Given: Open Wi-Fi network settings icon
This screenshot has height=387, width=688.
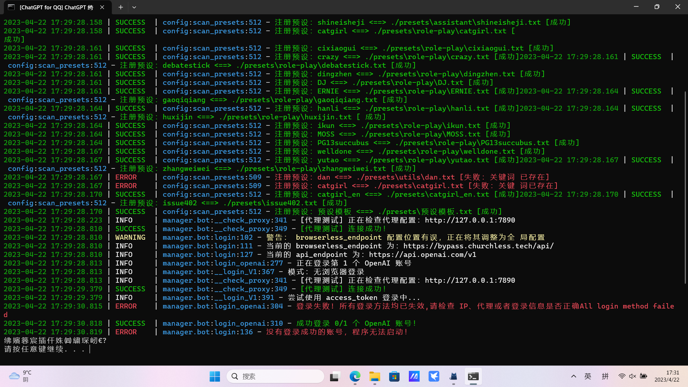Looking at the screenshot, I should (x=622, y=376).
